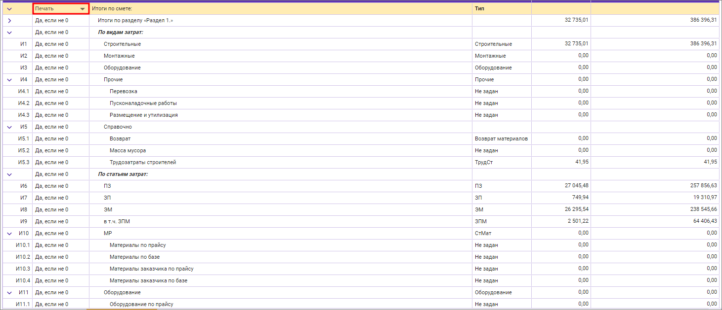722x310 pixels.
Task: Collapse the И5 Справочно row chevron
Action: (9, 127)
